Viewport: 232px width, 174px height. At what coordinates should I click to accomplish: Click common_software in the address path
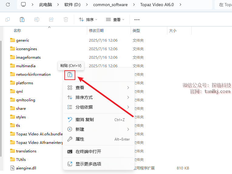coord(110,5)
